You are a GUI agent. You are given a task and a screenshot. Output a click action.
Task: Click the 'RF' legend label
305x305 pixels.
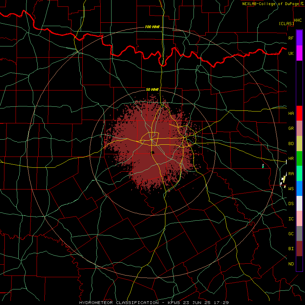291,38
